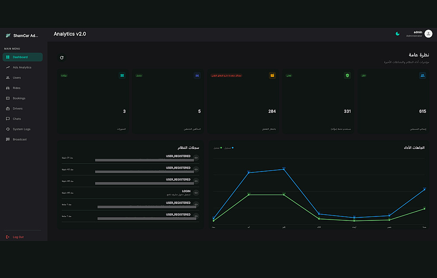The height and width of the screenshot is (278, 437).
Task: Click the green badge on the 615 card
Action: tap(364, 76)
